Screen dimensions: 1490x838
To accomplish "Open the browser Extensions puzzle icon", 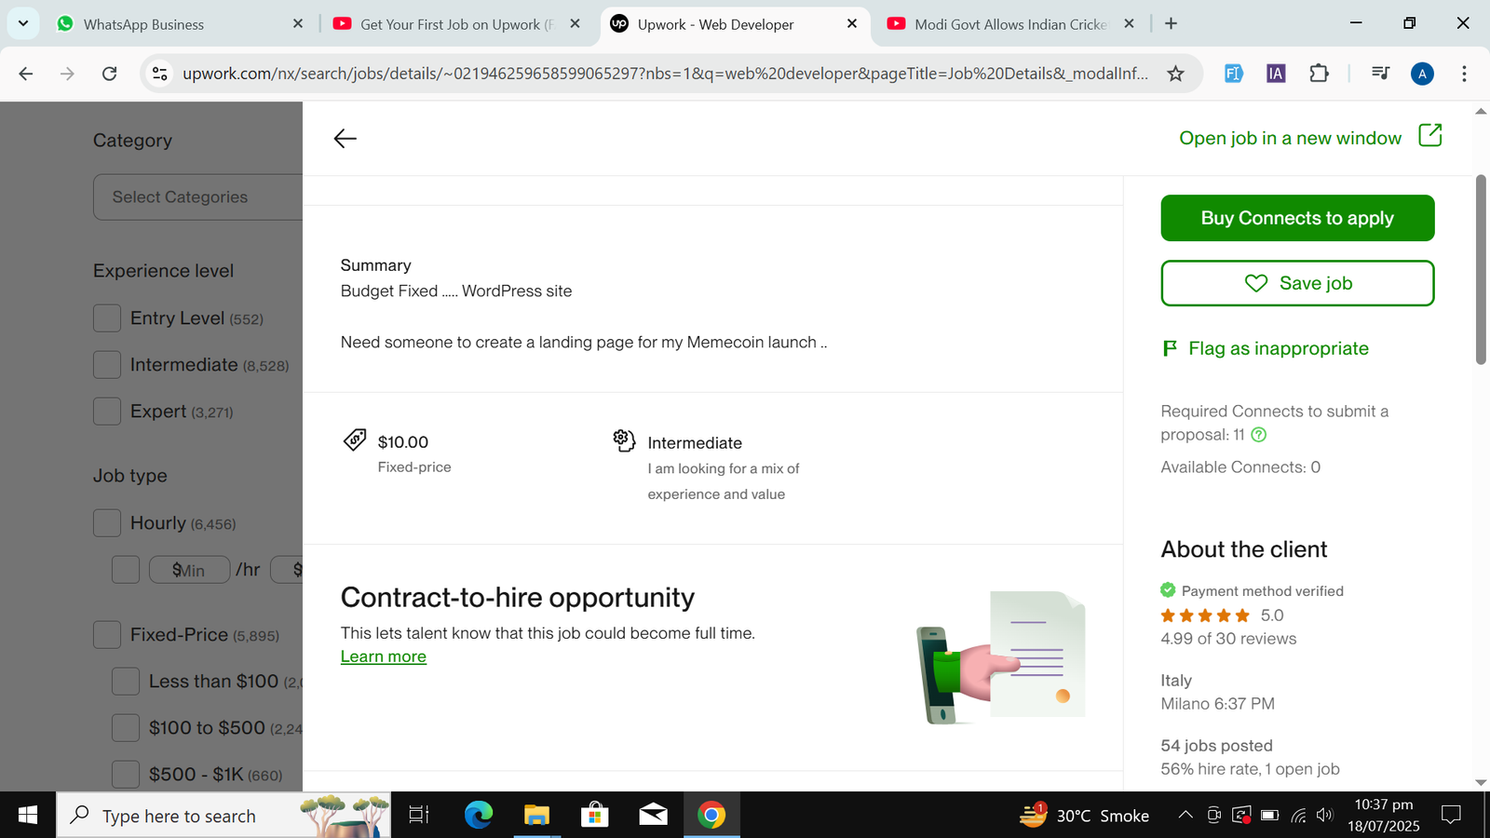I will [x=1319, y=74].
